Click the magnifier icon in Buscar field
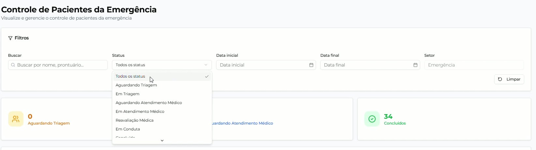This screenshot has width=536, height=150. 13,65
